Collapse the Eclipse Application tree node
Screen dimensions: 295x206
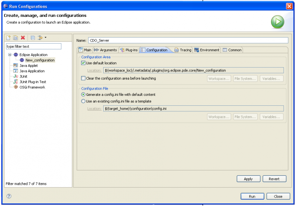click(10, 55)
